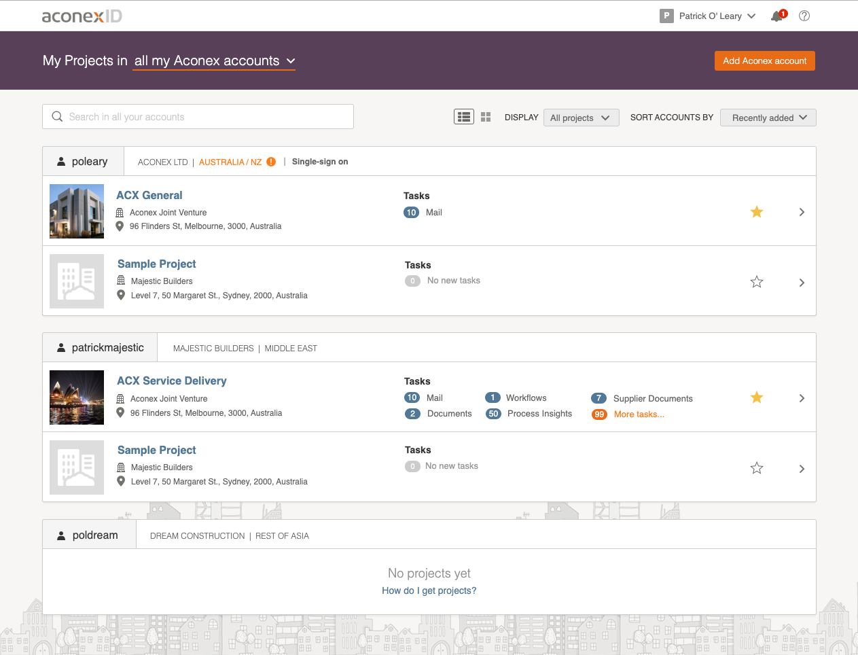
Task: Click the Add Aconex account button
Action: pyautogui.click(x=765, y=60)
